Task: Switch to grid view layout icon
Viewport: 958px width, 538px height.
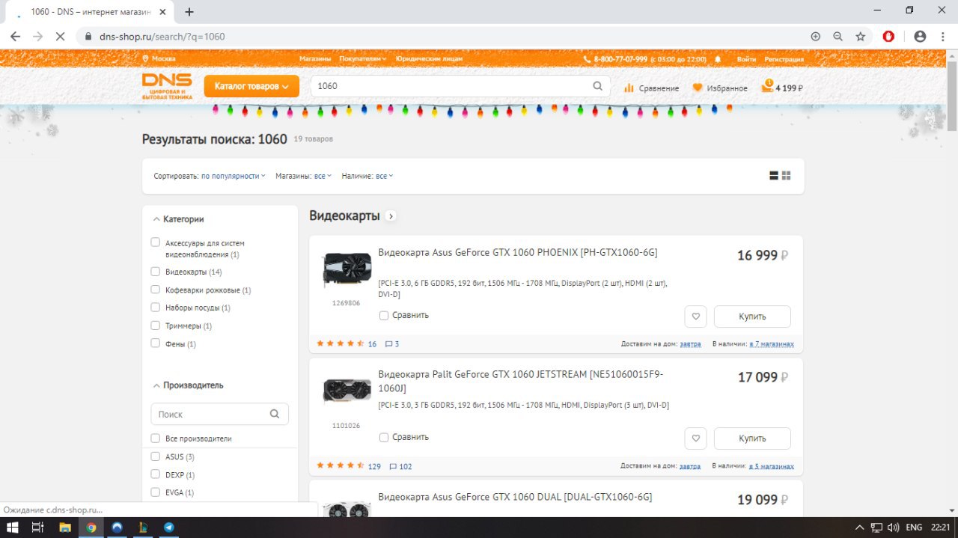Action: pyautogui.click(x=787, y=176)
